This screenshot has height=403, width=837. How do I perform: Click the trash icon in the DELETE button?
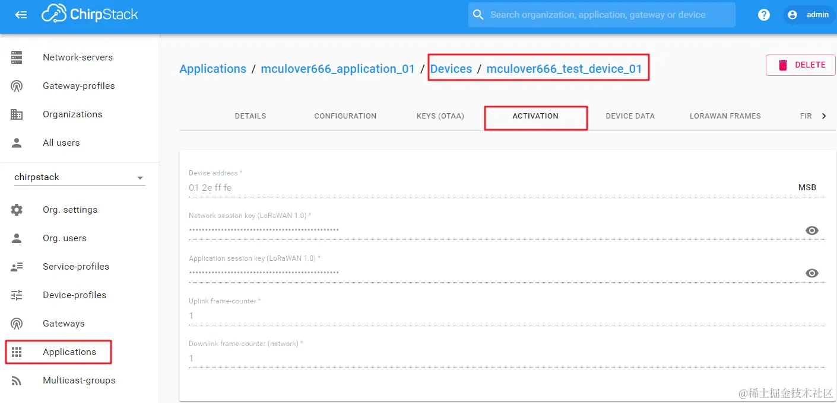pos(783,65)
